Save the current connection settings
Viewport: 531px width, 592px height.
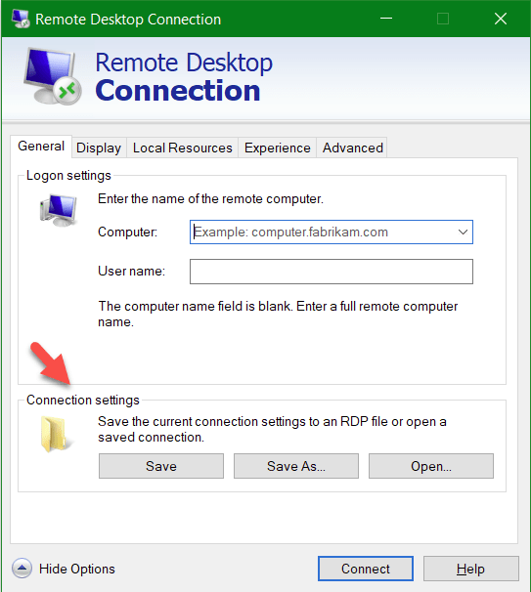tap(161, 466)
